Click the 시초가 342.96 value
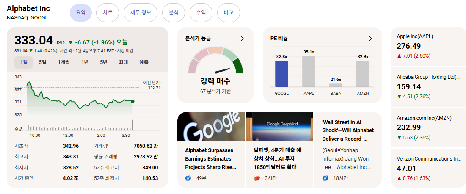The height and width of the screenshot is (194, 466). click(x=71, y=146)
